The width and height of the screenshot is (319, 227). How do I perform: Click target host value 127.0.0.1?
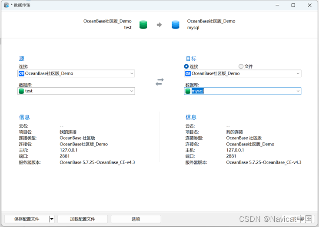(235, 150)
